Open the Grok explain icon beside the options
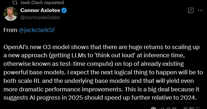Viewport: 207px width, 109px height. click(191, 10)
